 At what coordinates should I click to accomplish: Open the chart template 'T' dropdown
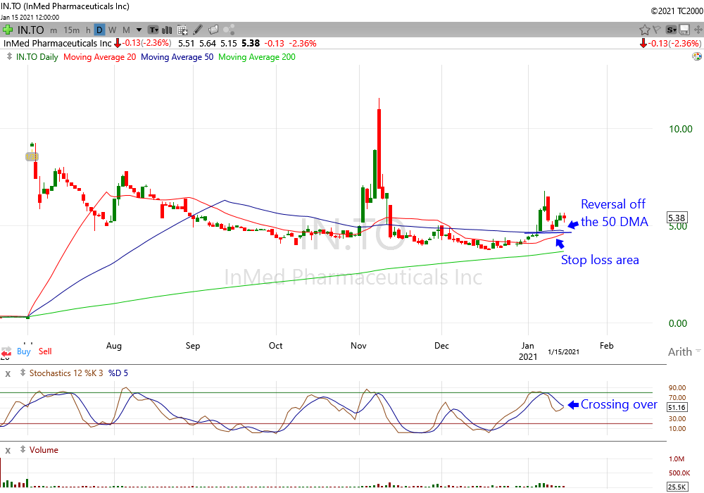[154, 30]
